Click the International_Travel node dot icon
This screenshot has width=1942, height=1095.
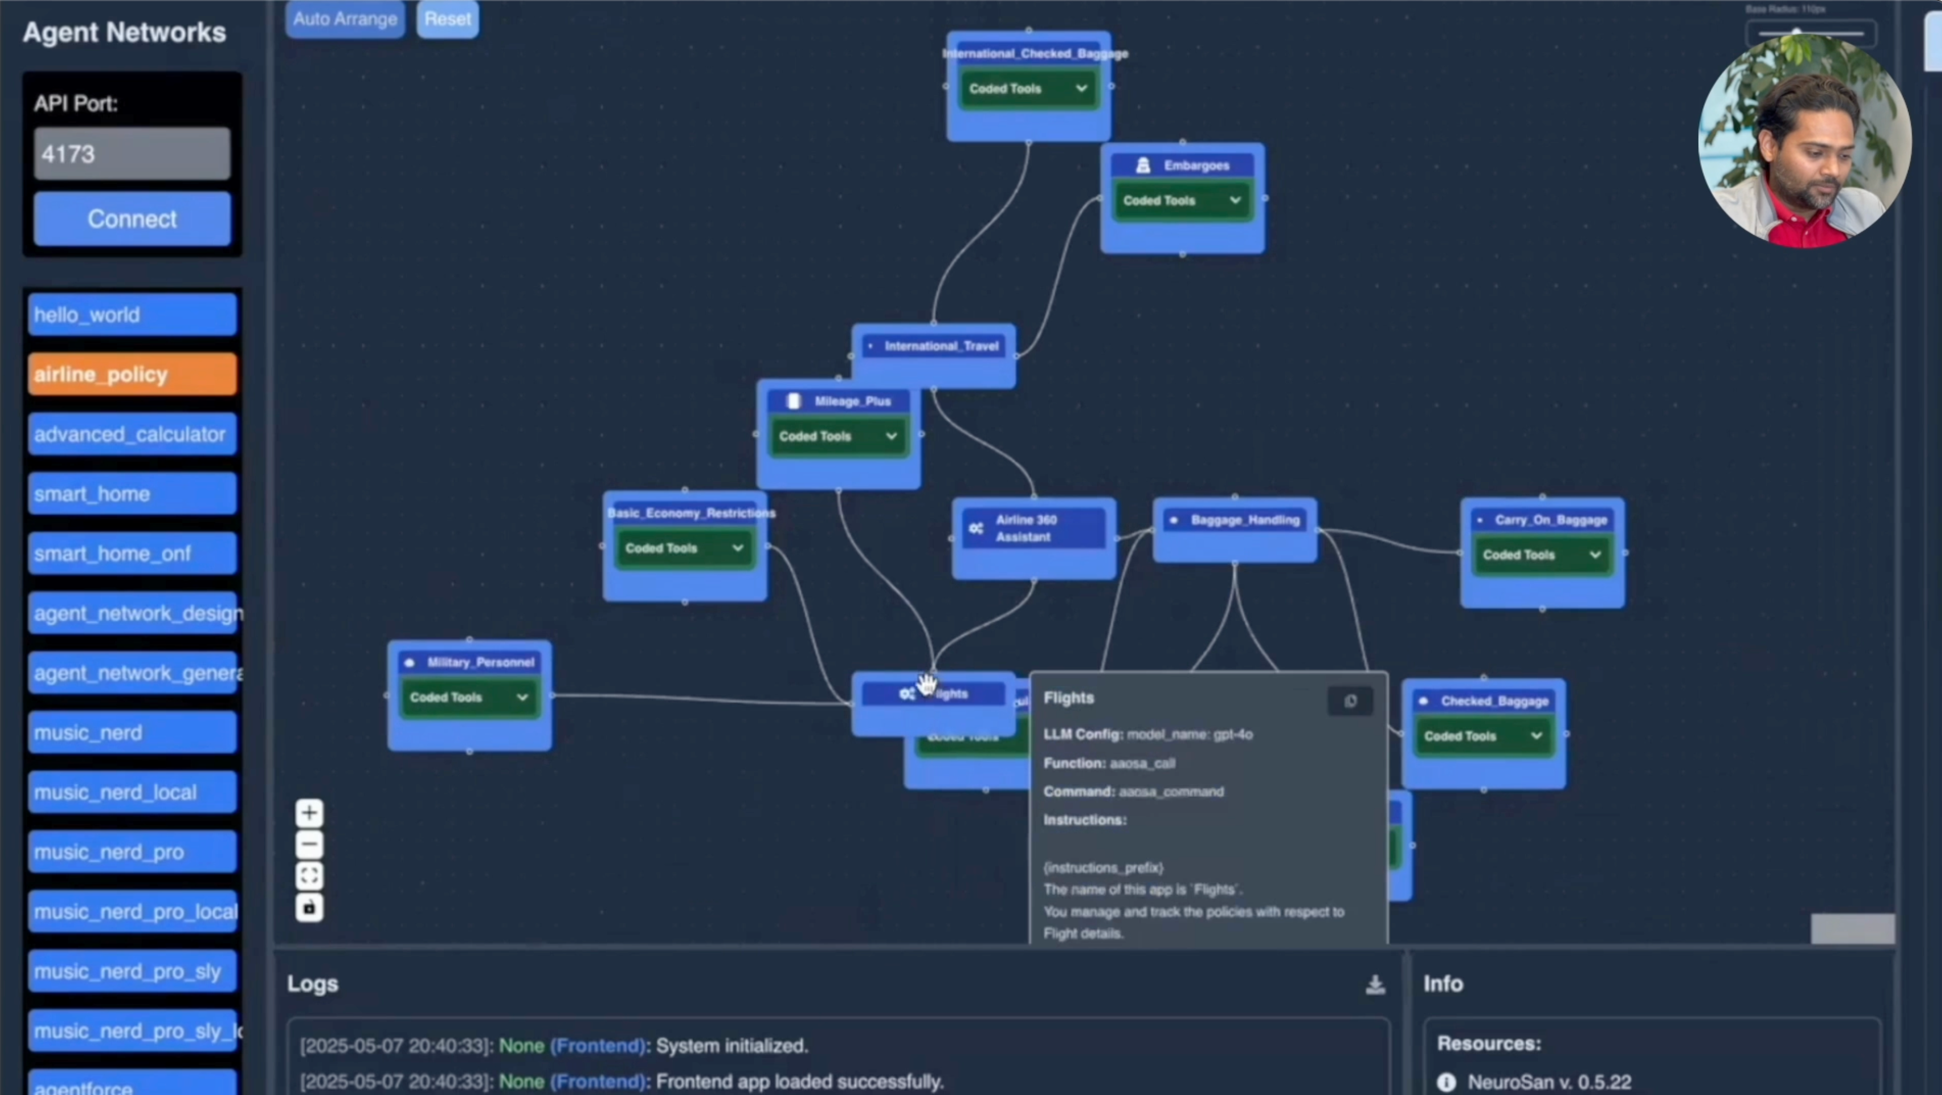tap(871, 346)
